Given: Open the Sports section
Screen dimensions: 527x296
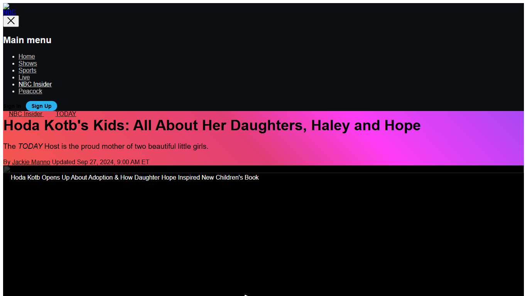Looking at the screenshot, I should (27, 70).
